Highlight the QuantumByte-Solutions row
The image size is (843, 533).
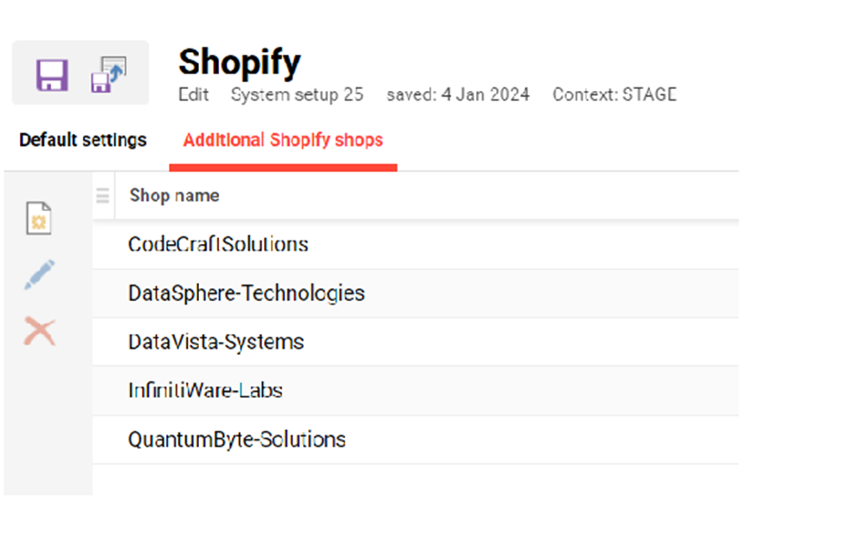point(237,440)
